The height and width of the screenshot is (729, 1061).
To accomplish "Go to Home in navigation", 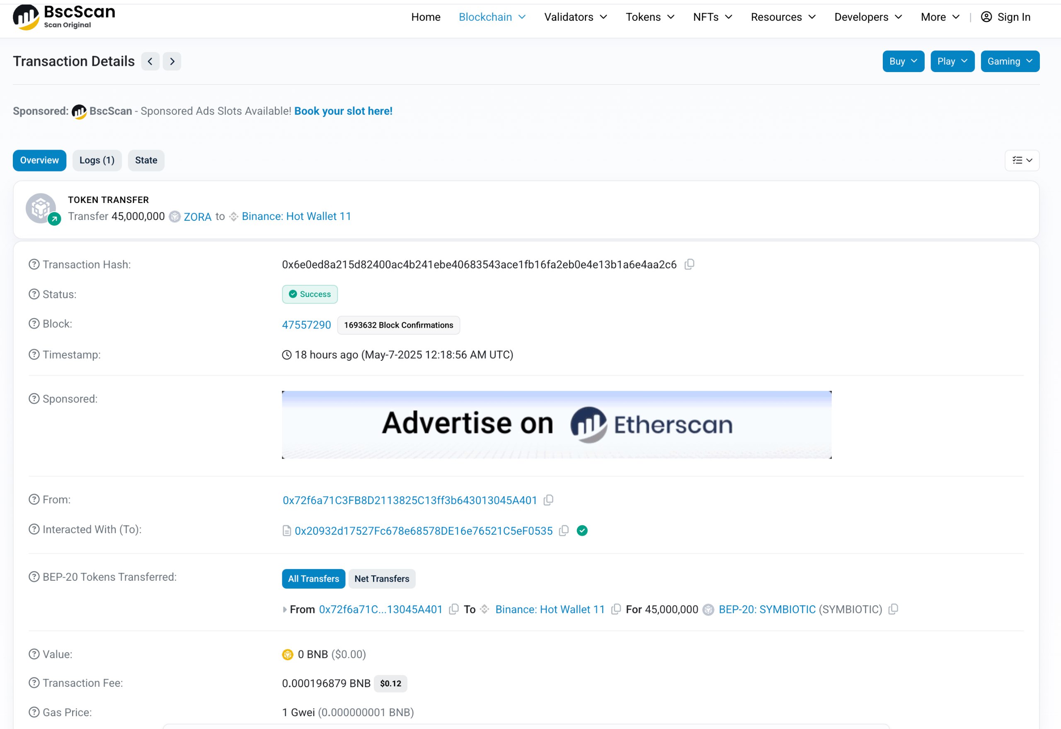I will 425,17.
